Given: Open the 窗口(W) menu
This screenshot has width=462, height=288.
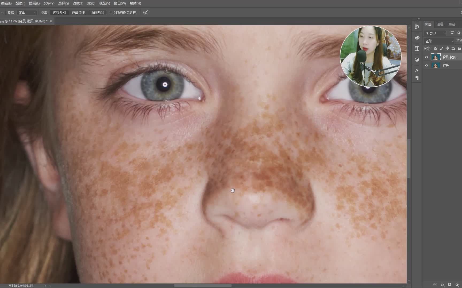Looking at the screenshot, I should (120, 3).
